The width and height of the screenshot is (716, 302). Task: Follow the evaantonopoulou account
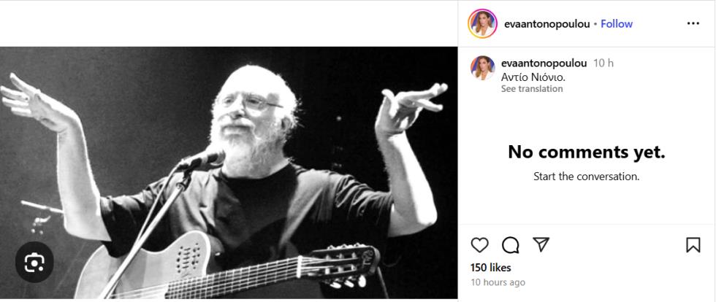[x=617, y=23]
